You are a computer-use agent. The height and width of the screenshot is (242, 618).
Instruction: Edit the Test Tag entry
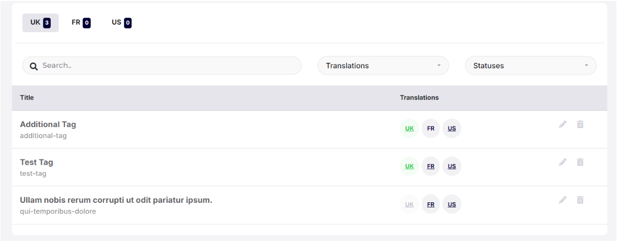(x=563, y=162)
